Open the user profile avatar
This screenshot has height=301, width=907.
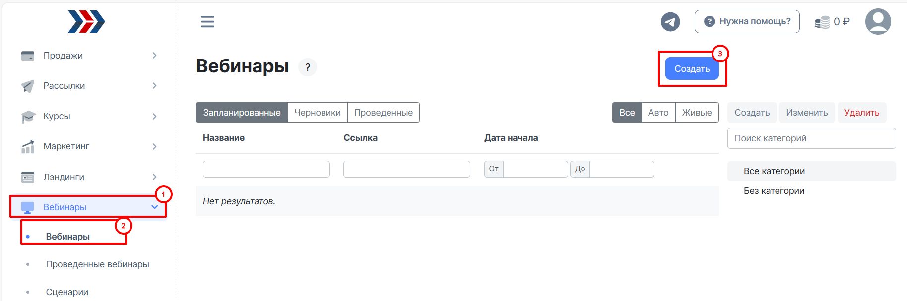pos(878,22)
